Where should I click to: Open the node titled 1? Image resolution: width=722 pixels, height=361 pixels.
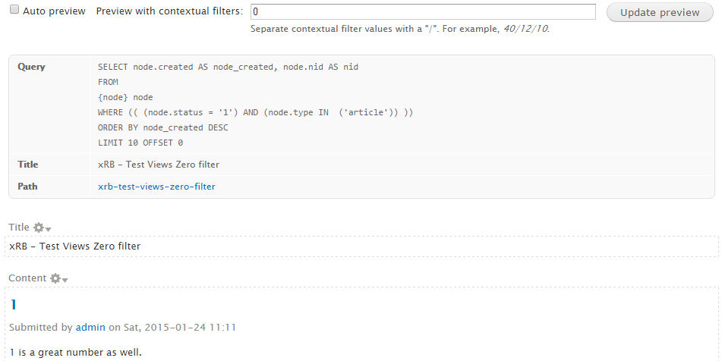14,304
